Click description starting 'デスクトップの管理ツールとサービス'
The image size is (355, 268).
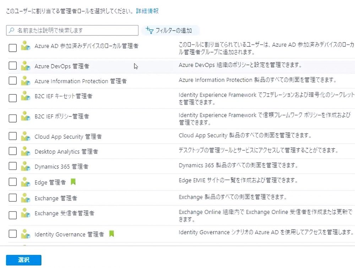[258, 150]
